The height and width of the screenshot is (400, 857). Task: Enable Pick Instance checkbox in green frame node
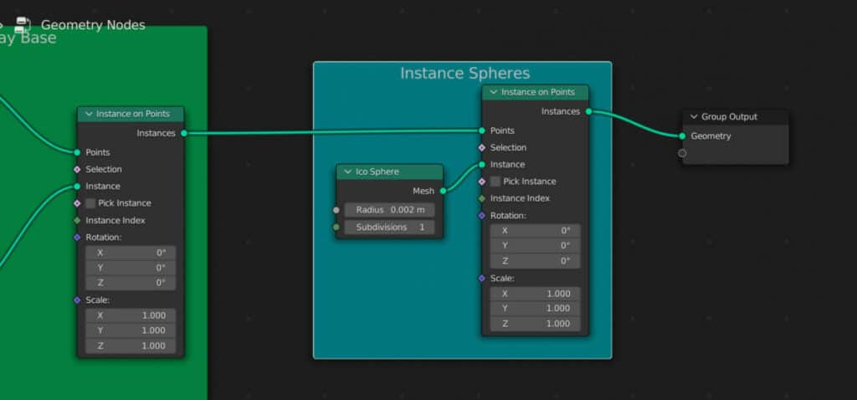pos(90,203)
